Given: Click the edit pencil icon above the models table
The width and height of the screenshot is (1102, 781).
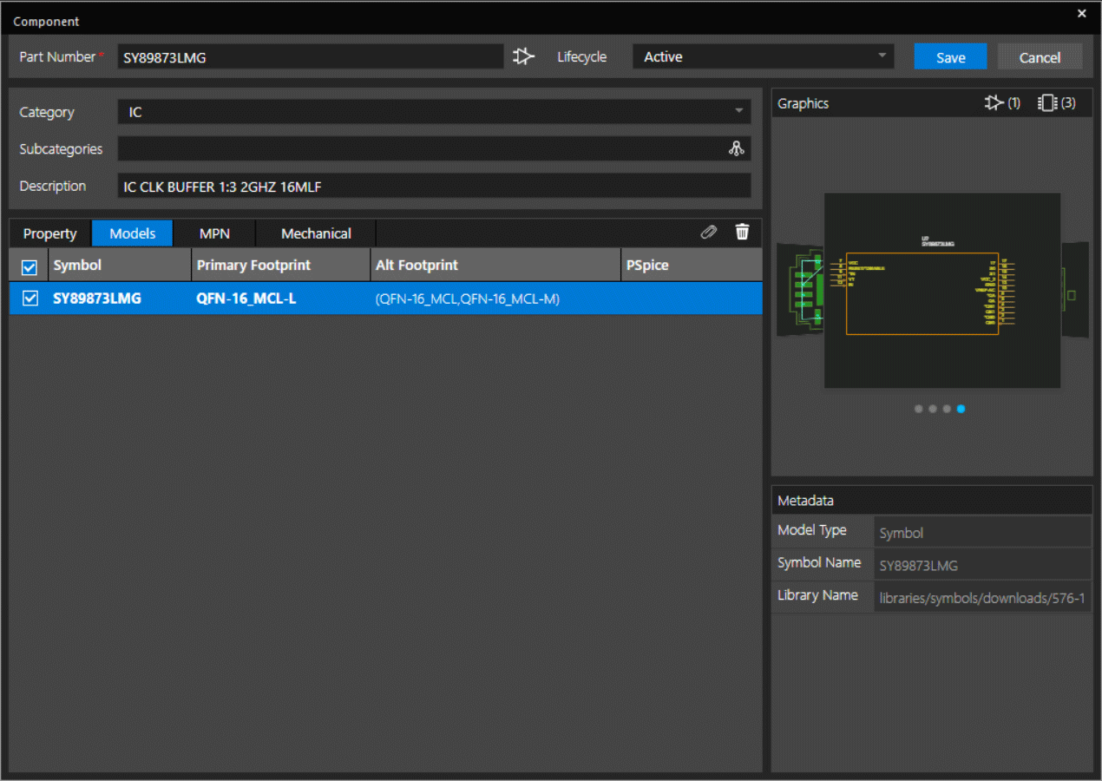Looking at the screenshot, I should click(709, 232).
